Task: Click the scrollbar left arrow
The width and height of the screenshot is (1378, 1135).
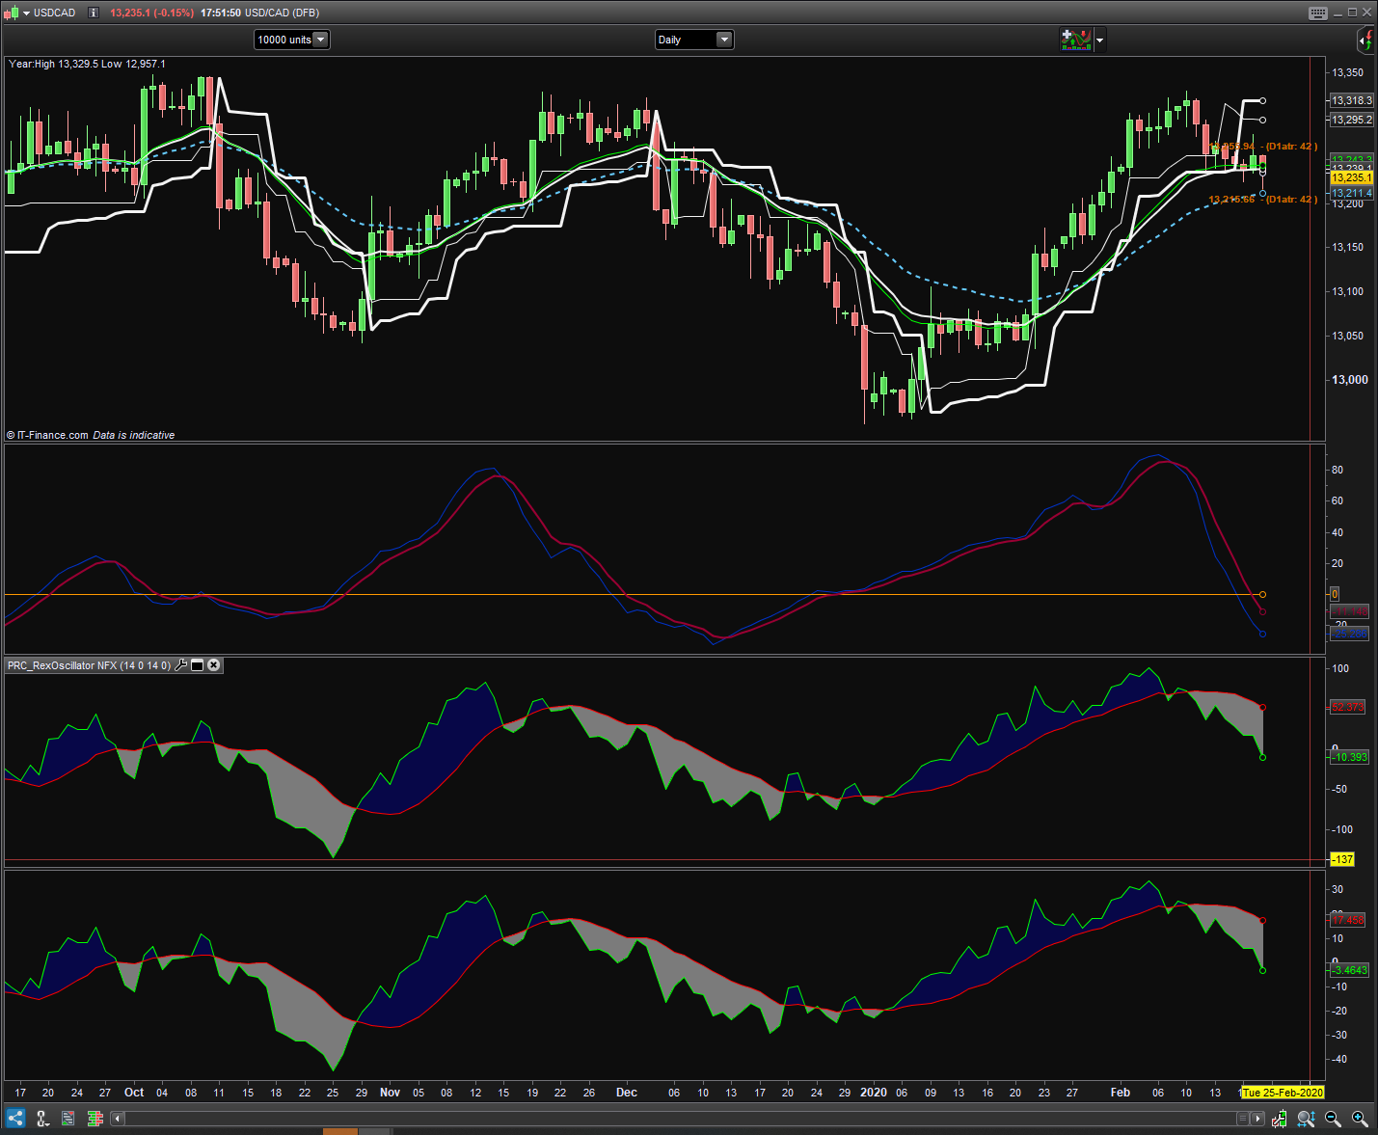Action: [118, 1119]
